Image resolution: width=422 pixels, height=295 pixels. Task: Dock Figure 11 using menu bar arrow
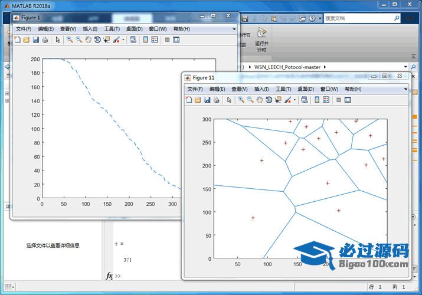pyautogui.click(x=405, y=89)
